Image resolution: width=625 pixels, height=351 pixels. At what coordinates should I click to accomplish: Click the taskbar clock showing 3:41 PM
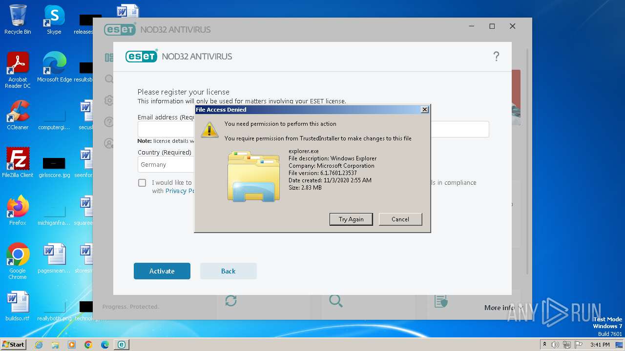[x=600, y=345]
